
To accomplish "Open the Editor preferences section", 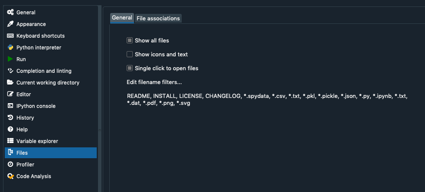I will (23, 94).
